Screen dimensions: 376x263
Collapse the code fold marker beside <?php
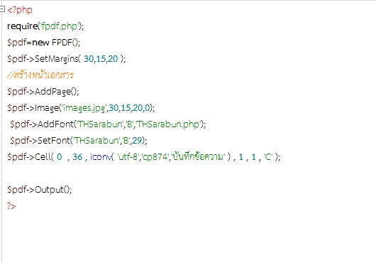(2, 9)
